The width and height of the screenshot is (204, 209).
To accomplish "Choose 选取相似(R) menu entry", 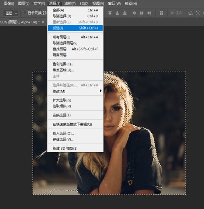I will coord(75,106).
